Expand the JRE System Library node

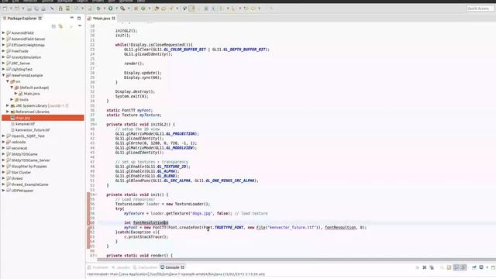pos(8,105)
